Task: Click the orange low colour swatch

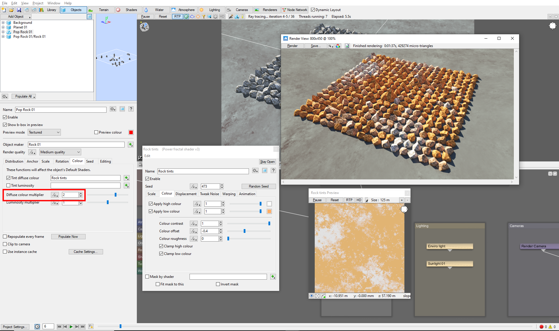Action: 269,211
